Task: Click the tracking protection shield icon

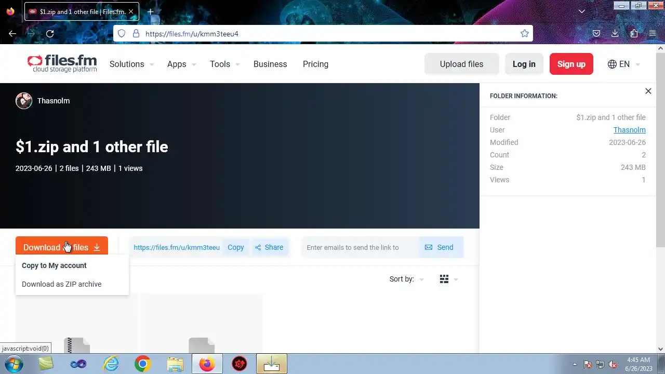Action: click(122, 34)
